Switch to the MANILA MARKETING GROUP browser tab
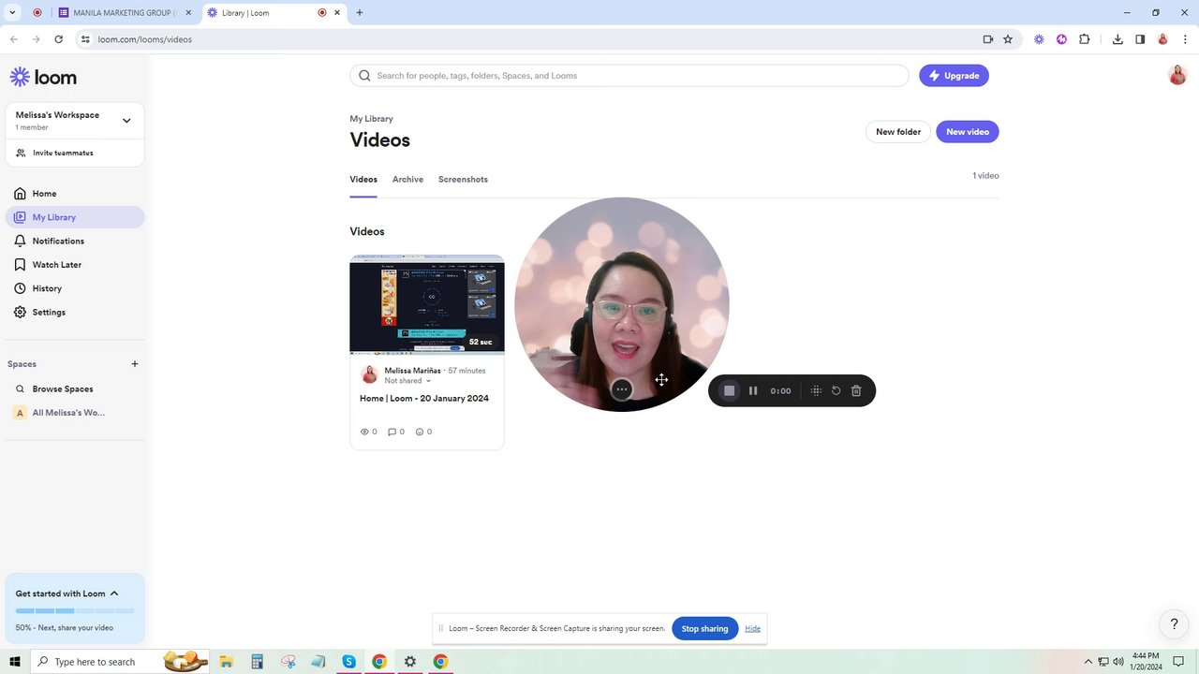 [123, 13]
